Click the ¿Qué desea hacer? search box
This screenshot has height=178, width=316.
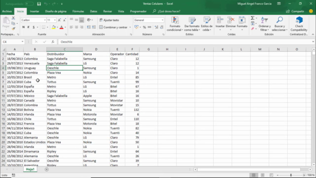coord(166,11)
